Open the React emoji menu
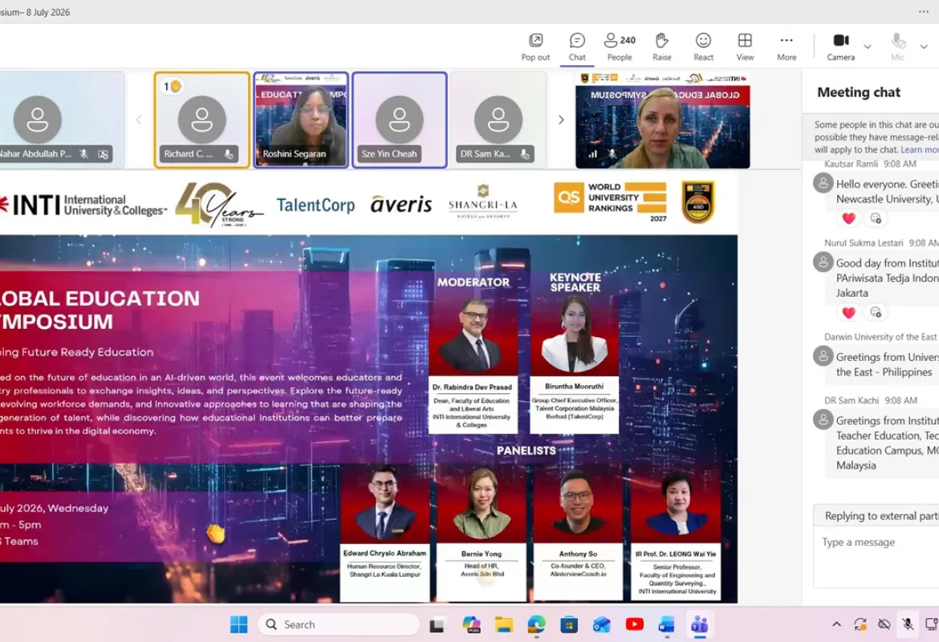 [703, 47]
